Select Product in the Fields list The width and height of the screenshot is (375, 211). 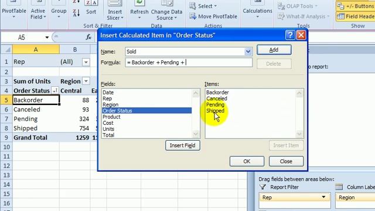(x=147, y=117)
